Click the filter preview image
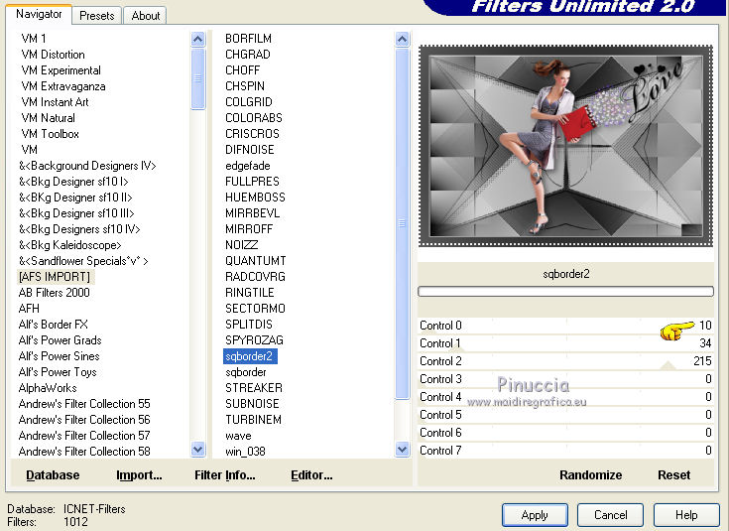This screenshot has width=729, height=531. 565,146
